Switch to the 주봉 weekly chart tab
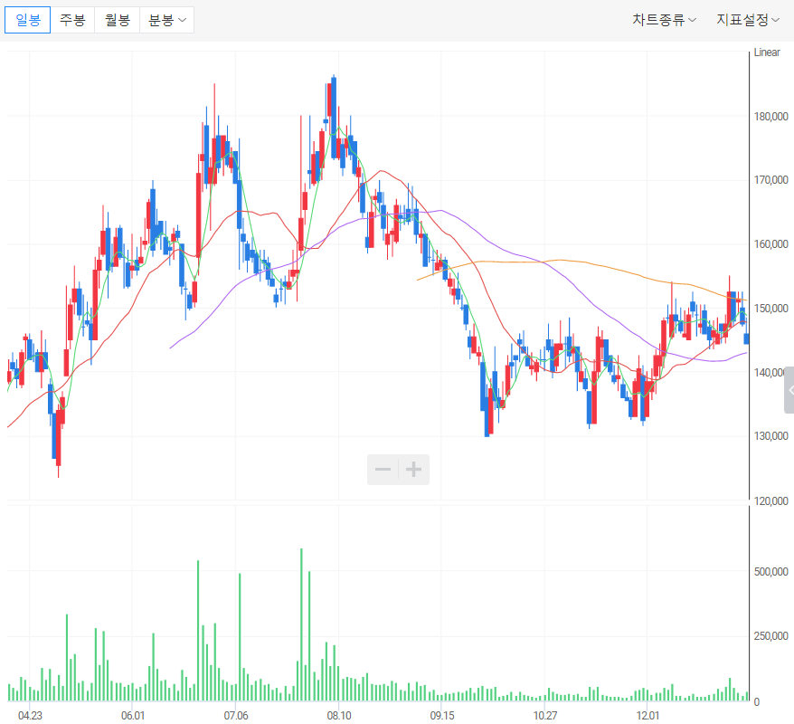This screenshot has height=724, width=794. [72, 20]
